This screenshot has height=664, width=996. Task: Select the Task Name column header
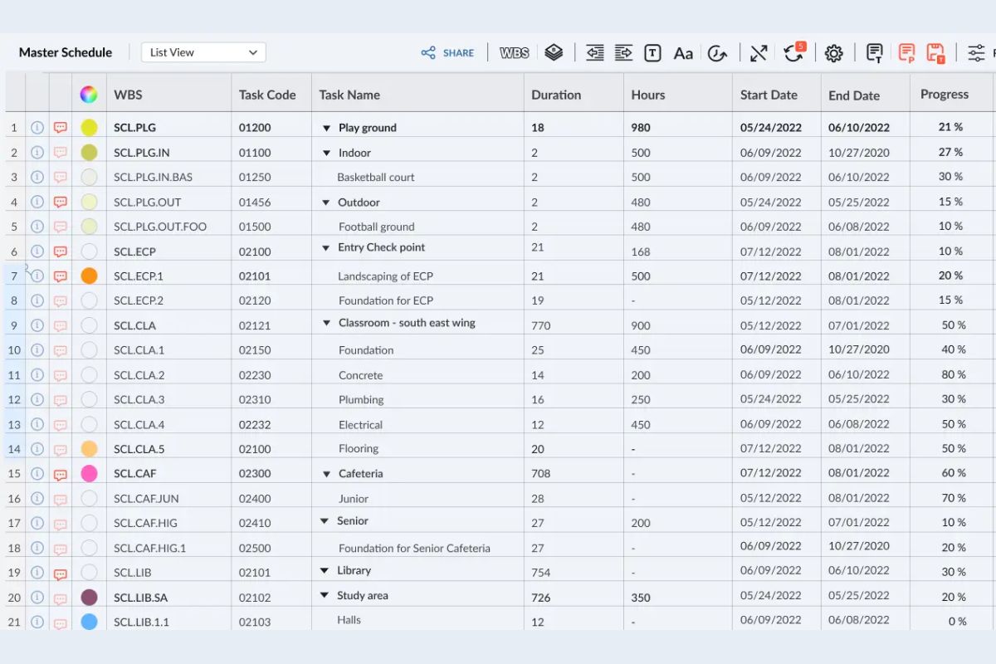349,95
